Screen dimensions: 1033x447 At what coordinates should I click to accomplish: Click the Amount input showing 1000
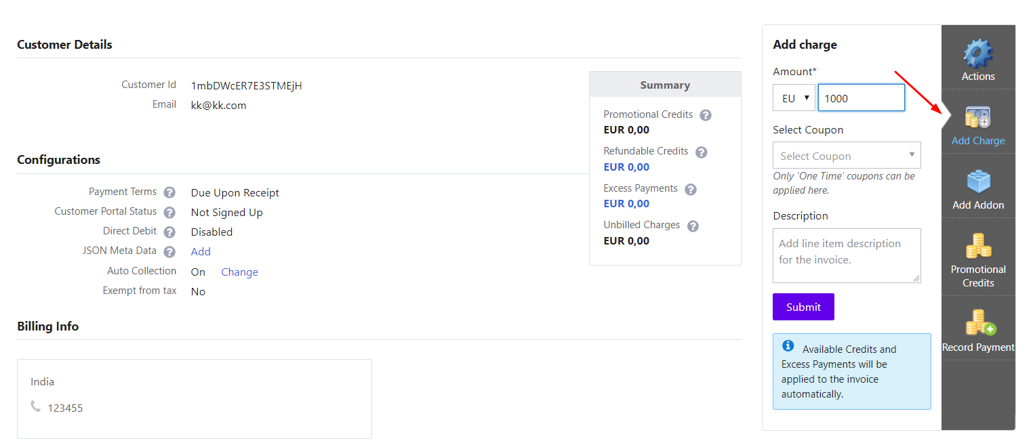[x=861, y=97]
